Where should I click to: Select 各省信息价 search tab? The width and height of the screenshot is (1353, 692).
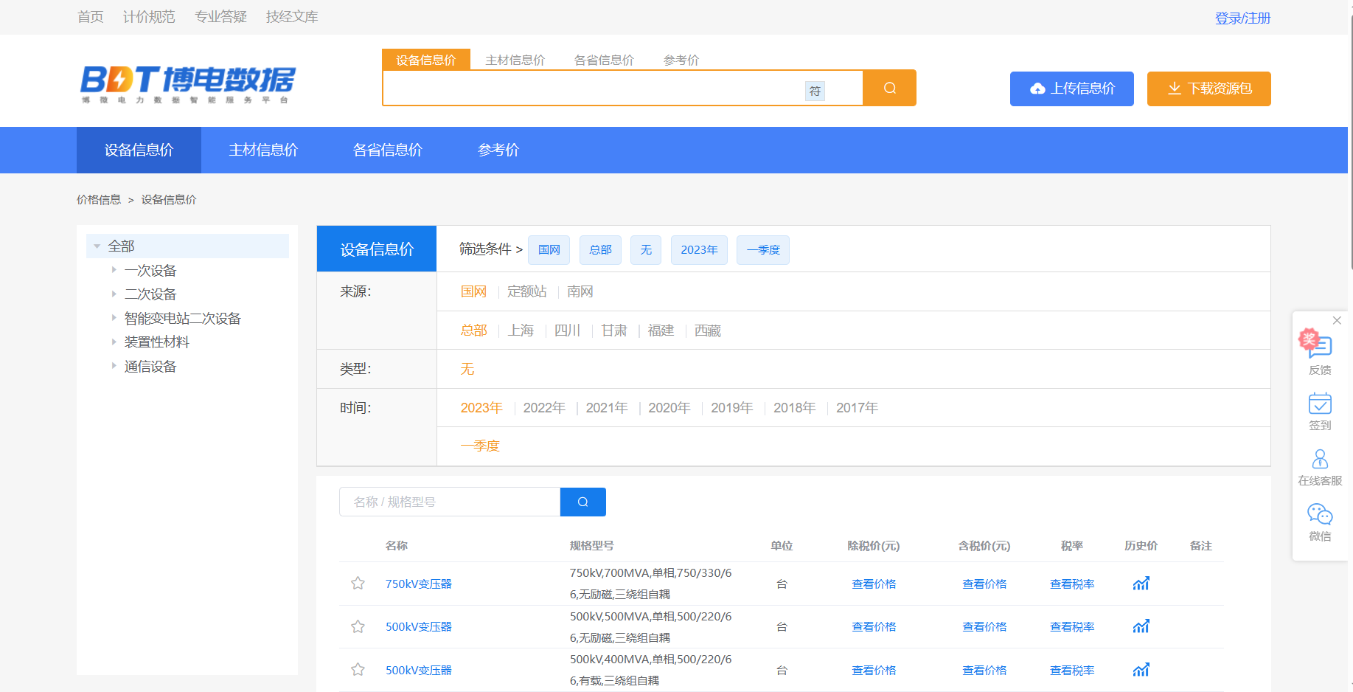click(x=604, y=60)
